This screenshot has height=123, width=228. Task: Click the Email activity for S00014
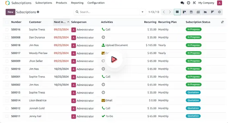point(107,100)
